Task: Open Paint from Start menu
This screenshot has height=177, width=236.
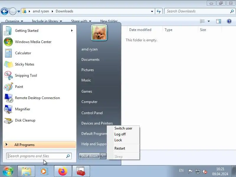Action: pos(40,87)
